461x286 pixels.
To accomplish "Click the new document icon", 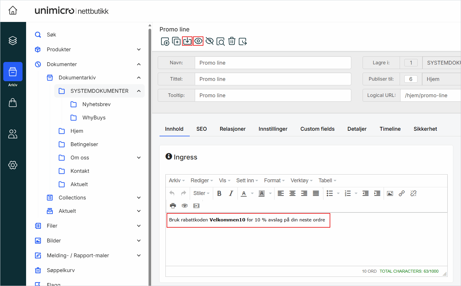I will (x=165, y=41).
